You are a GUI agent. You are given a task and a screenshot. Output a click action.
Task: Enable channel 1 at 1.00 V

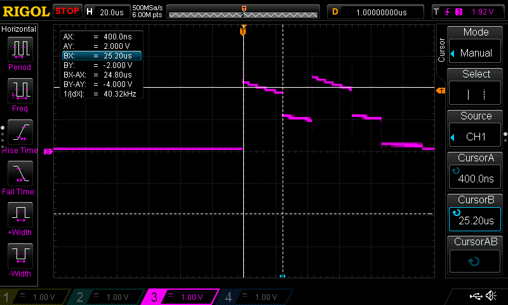34,297
